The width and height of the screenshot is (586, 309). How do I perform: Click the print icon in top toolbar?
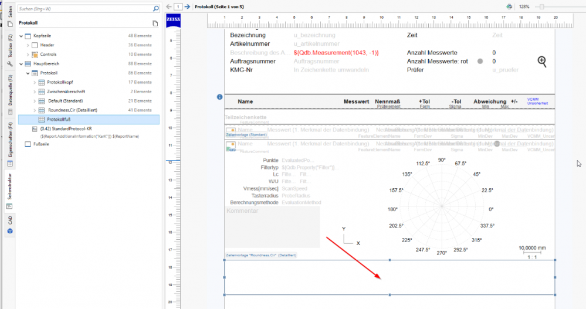509,6
